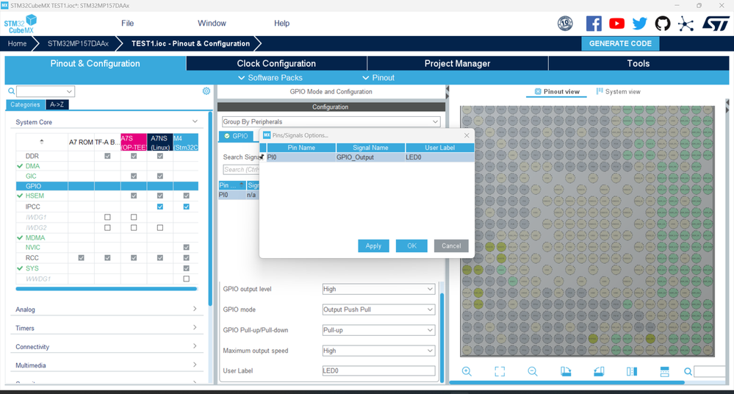This screenshot has height=394, width=734.
Task: Open ST Twitter icon
Action: [639, 24]
